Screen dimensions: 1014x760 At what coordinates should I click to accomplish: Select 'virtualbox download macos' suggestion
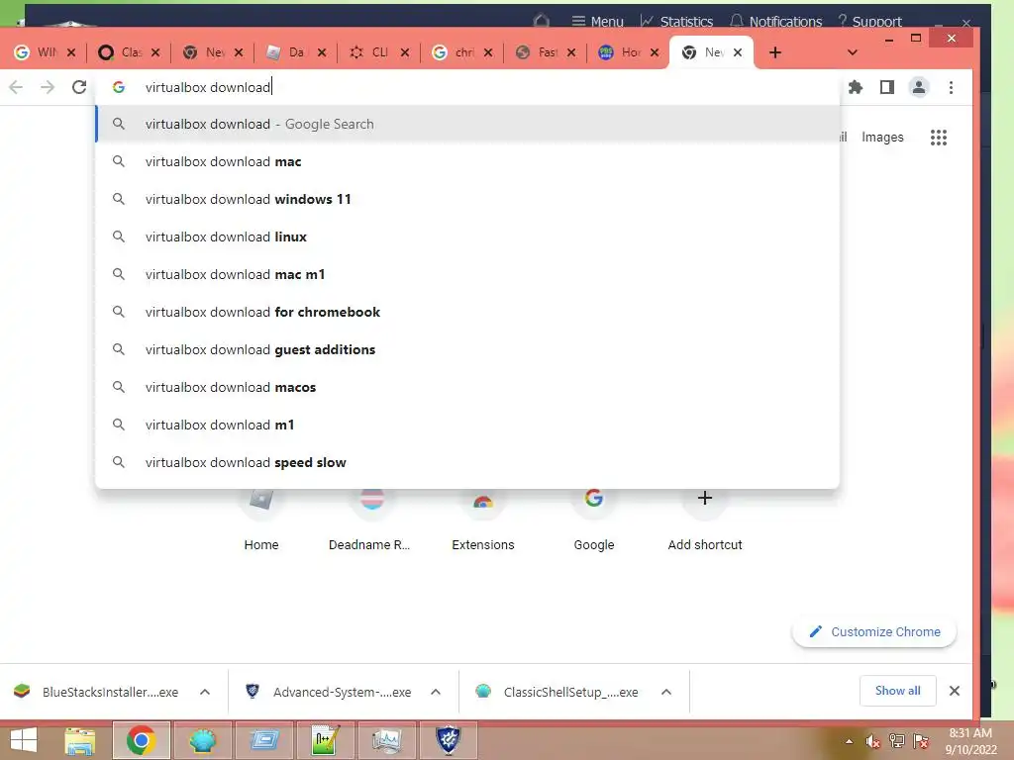pyautogui.click(x=467, y=387)
